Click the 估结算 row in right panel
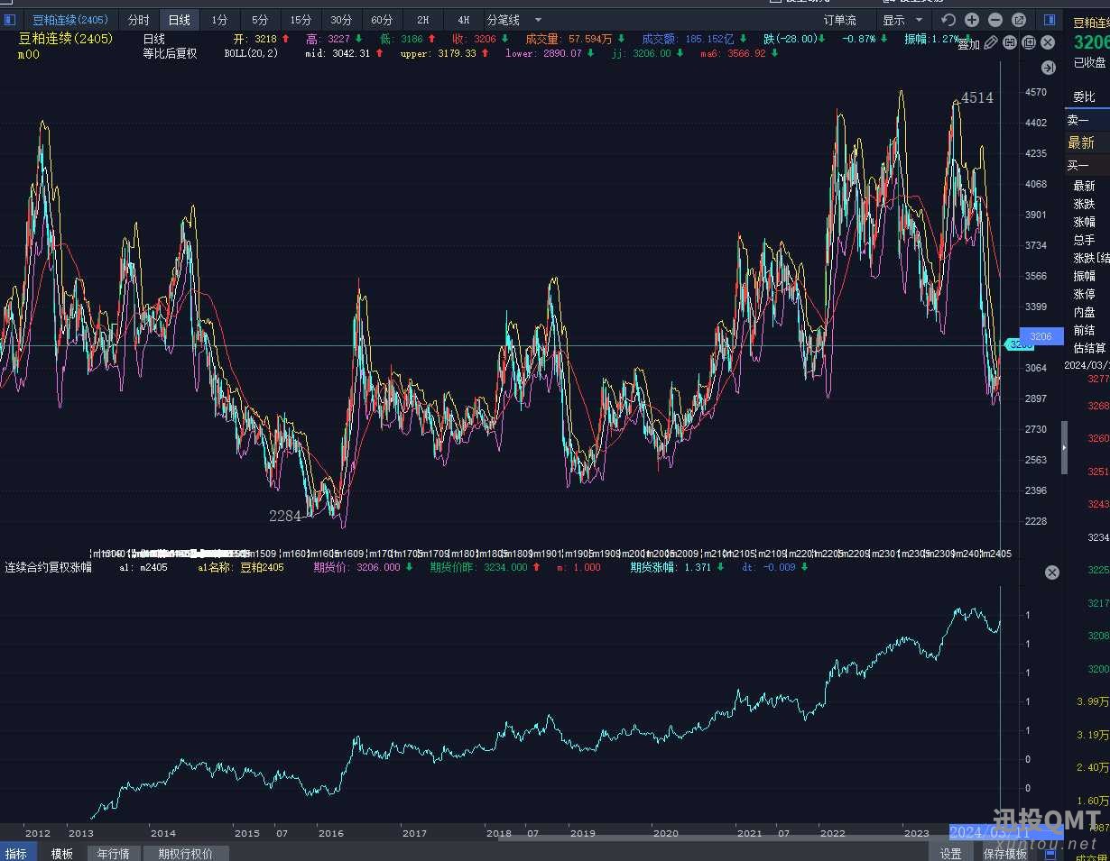The image size is (1110, 861). (x=1087, y=348)
